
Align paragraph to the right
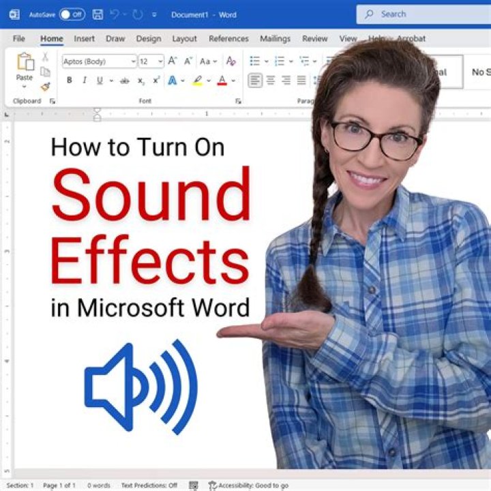(286, 80)
